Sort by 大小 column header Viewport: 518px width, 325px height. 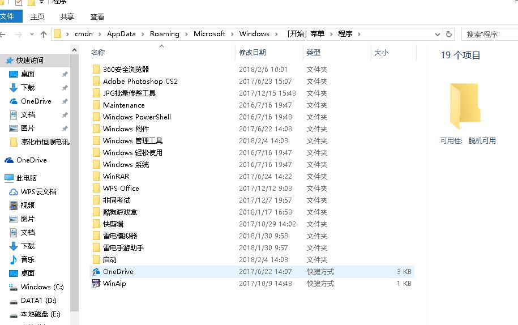coord(381,52)
